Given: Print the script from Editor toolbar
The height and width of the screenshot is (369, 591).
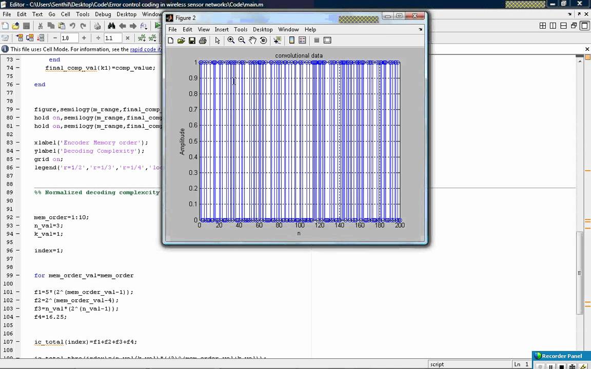Looking at the screenshot, I should point(97,26).
